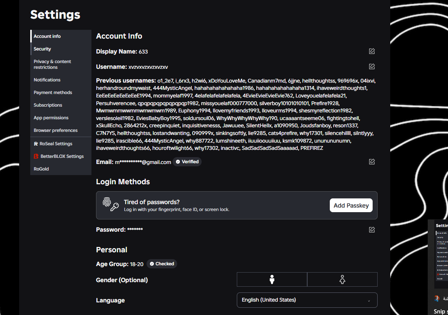Switch to Payment methods
The width and height of the screenshot is (448, 315).
(53, 93)
